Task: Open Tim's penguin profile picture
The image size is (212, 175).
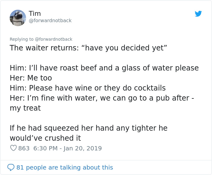Action: tap(18, 18)
